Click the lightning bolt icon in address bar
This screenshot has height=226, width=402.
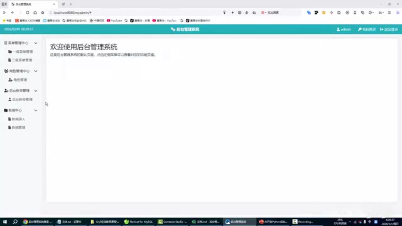pyautogui.click(x=232, y=13)
